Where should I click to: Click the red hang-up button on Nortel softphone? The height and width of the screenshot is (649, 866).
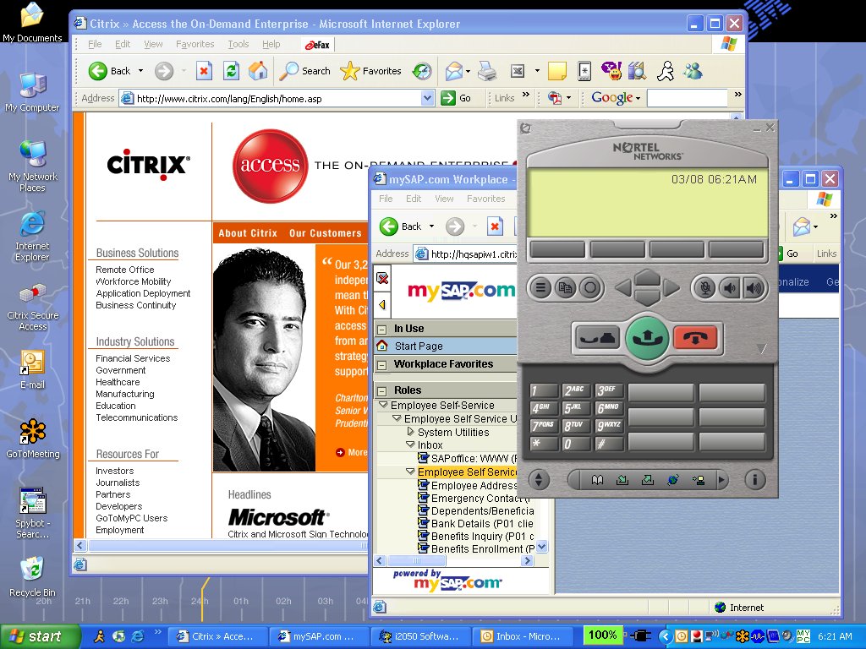[x=695, y=337]
